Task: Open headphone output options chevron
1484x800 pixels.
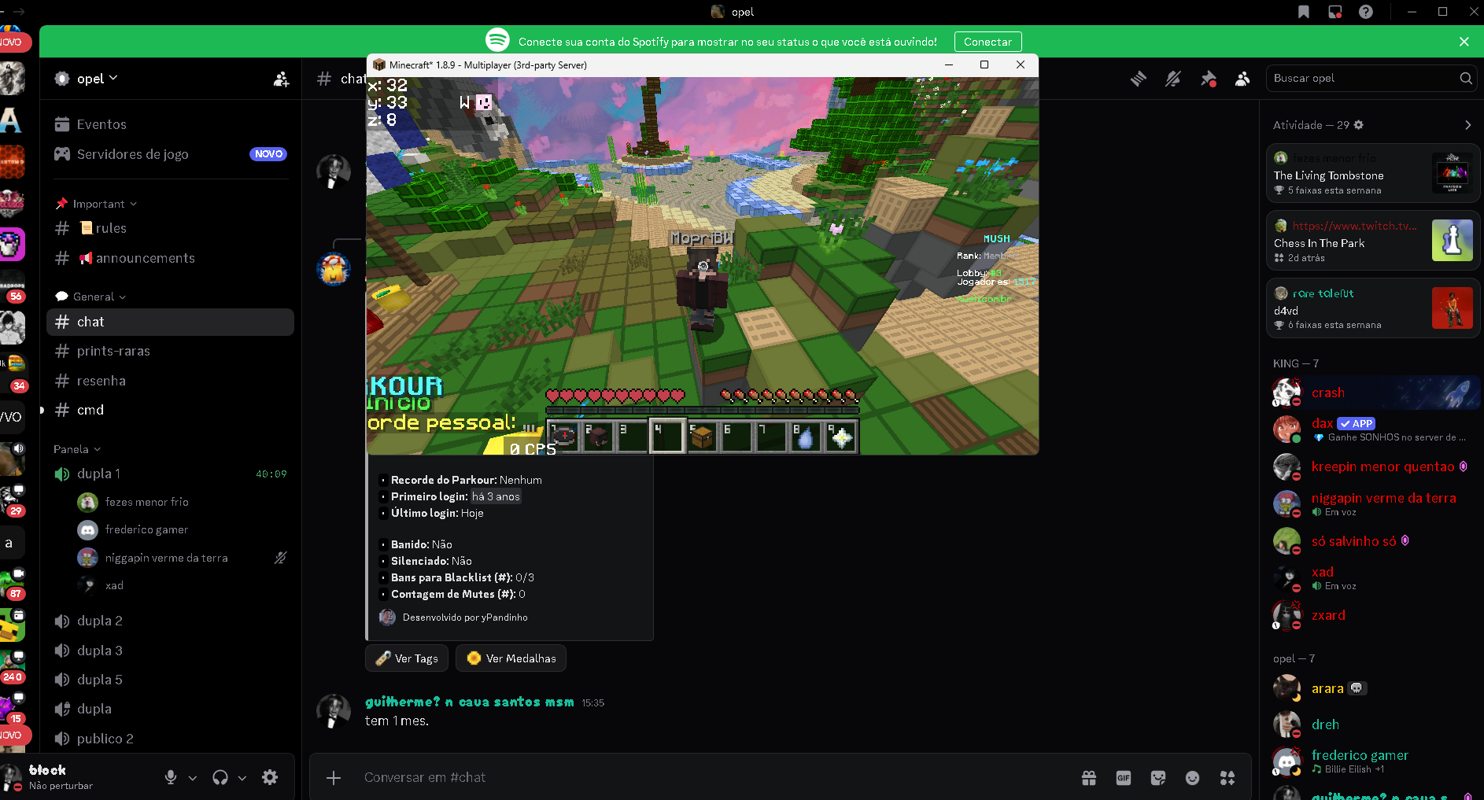Action: point(242,778)
